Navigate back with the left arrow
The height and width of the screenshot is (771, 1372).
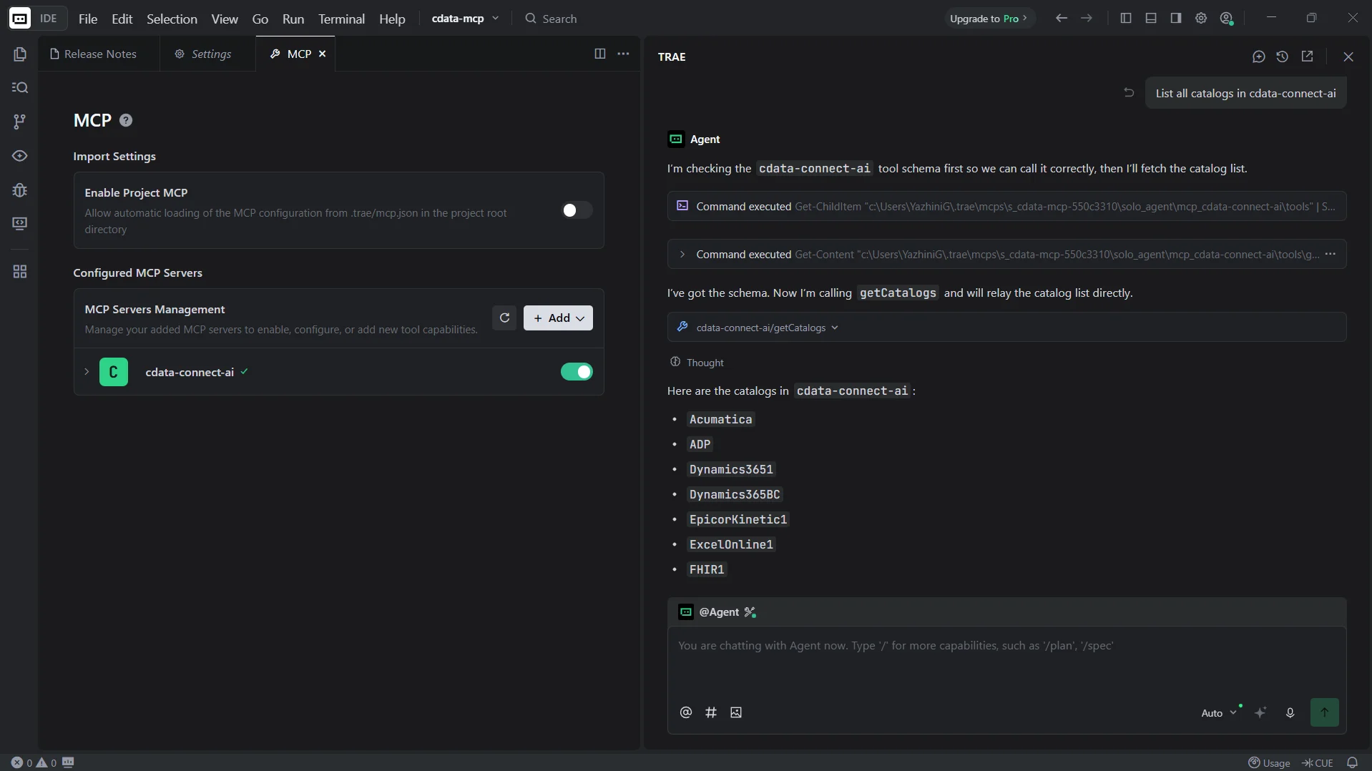(x=1062, y=19)
